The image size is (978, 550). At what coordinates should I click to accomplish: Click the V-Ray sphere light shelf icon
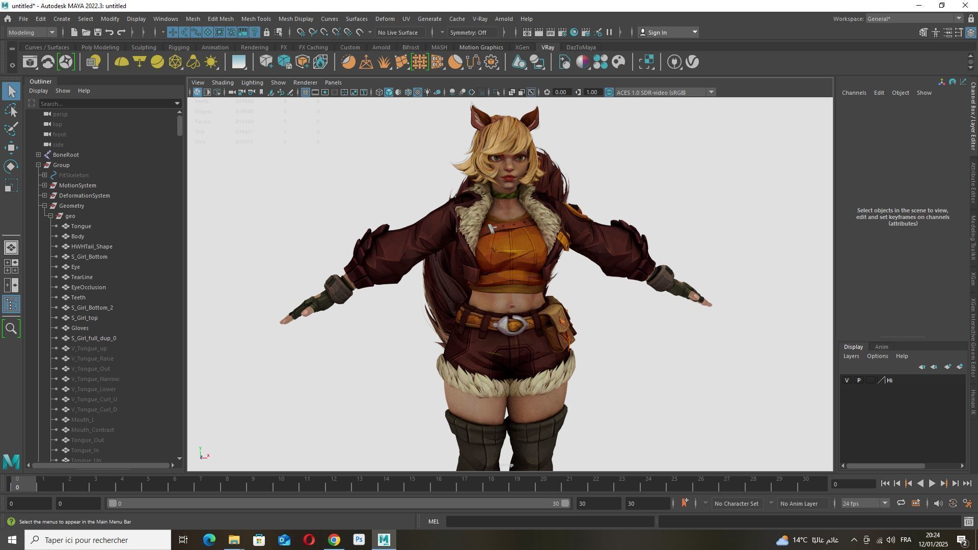click(157, 62)
